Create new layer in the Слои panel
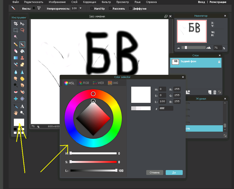Image resolution: width=234 pixels, height=189 pixels. point(210,92)
